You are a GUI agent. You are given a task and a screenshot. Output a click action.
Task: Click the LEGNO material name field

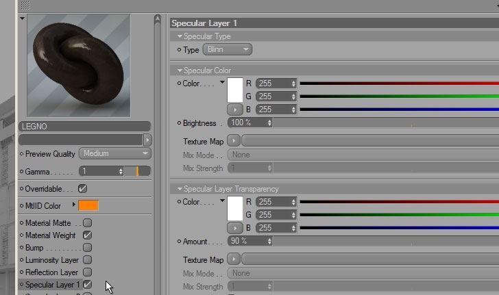84,127
